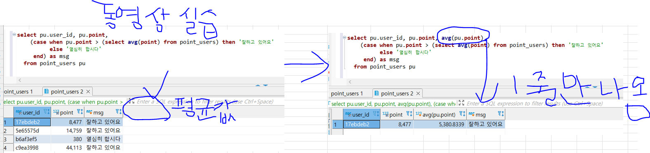Image resolution: width=650 pixels, height=153 pixels.
Task: Click table icon on right pane's point_users 2 tab
Action: (x=376, y=93)
